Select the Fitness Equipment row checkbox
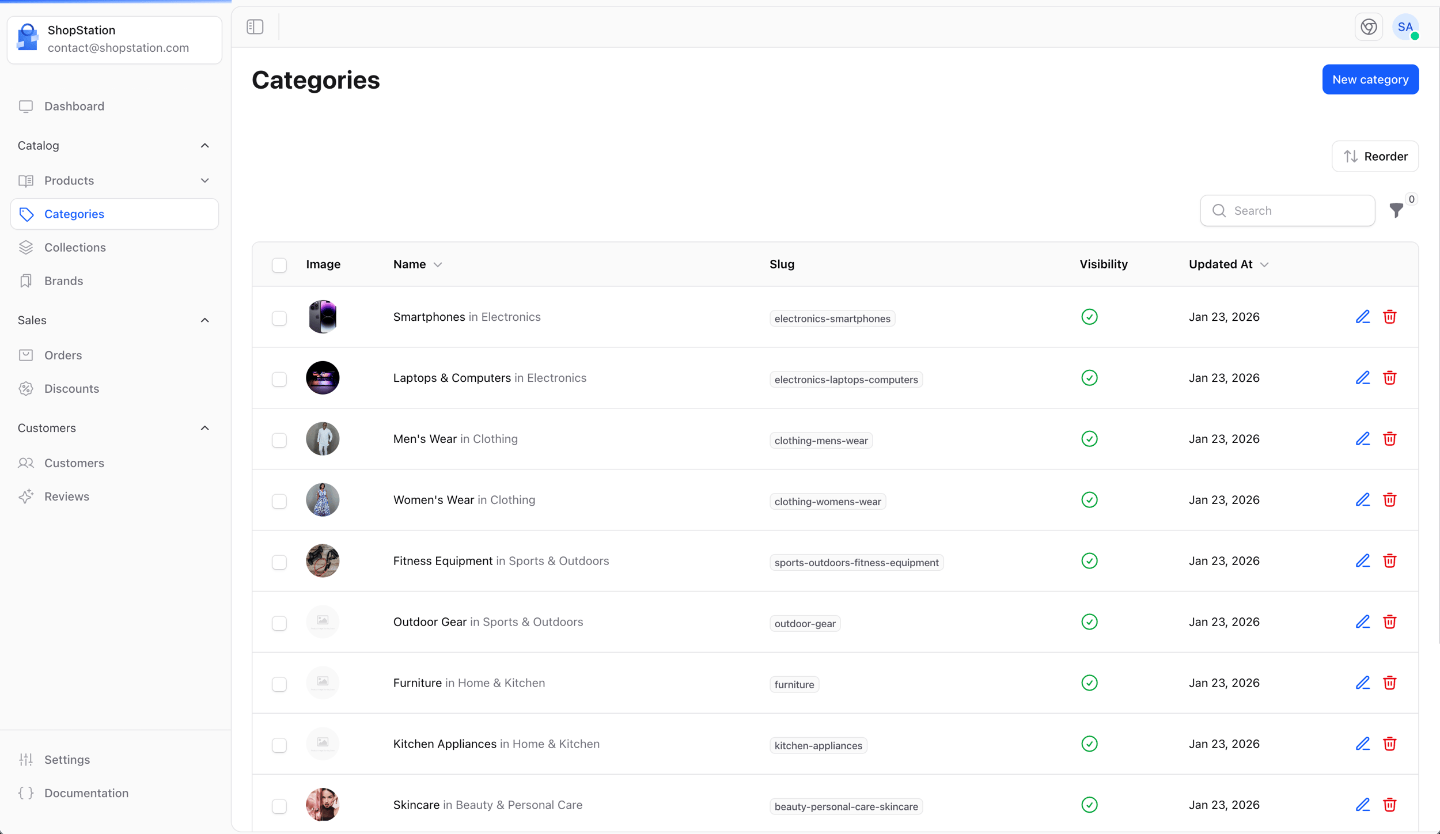 pyautogui.click(x=279, y=563)
